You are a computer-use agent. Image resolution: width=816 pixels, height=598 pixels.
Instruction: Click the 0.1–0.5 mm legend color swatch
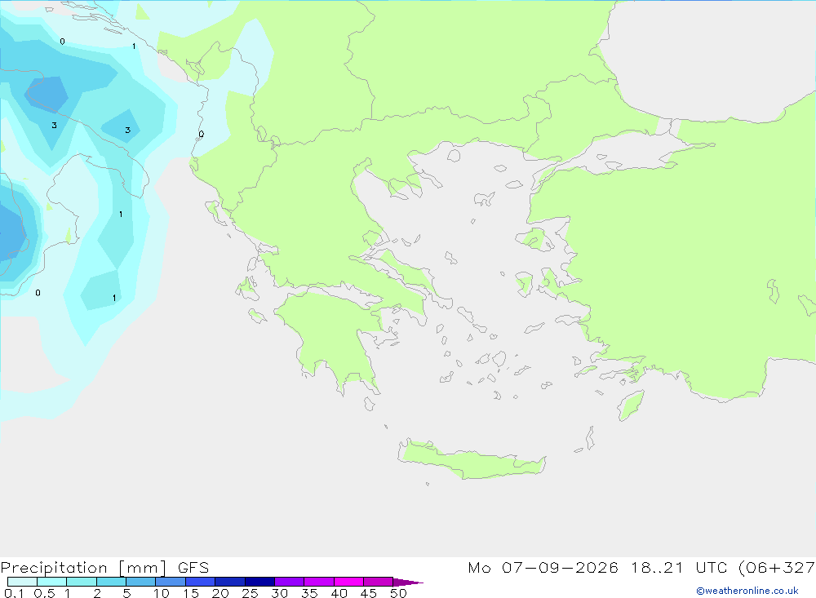22,582
